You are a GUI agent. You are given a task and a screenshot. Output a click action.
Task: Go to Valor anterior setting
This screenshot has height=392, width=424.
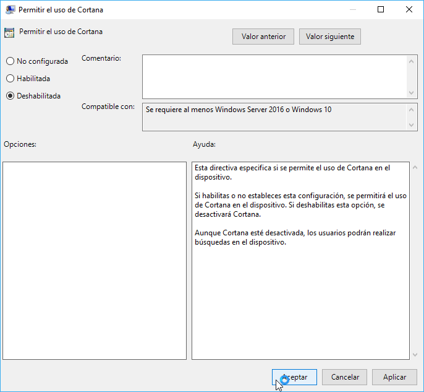pos(263,37)
